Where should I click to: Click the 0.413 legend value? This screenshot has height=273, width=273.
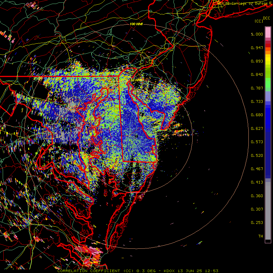coord(257,182)
